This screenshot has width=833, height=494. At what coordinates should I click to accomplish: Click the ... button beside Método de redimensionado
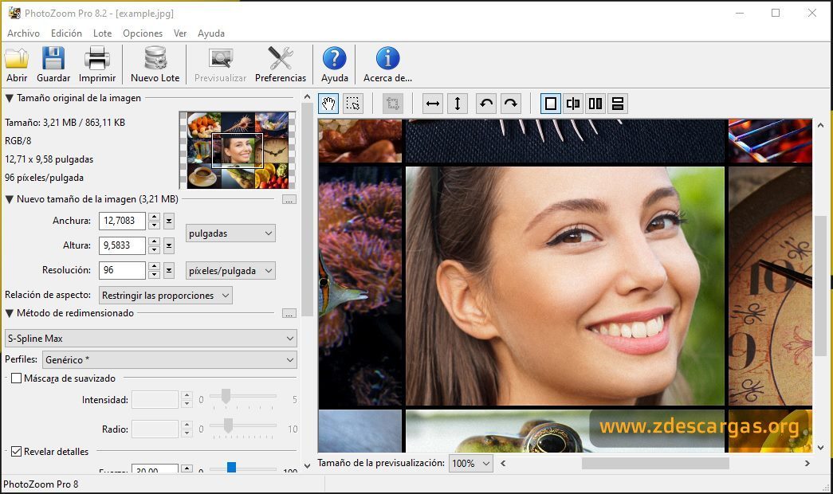pyautogui.click(x=289, y=313)
